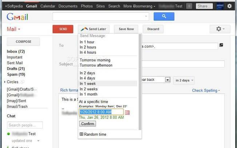Select 'In 1 month' option
The image size is (237, 148).
[x=88, y=94]
